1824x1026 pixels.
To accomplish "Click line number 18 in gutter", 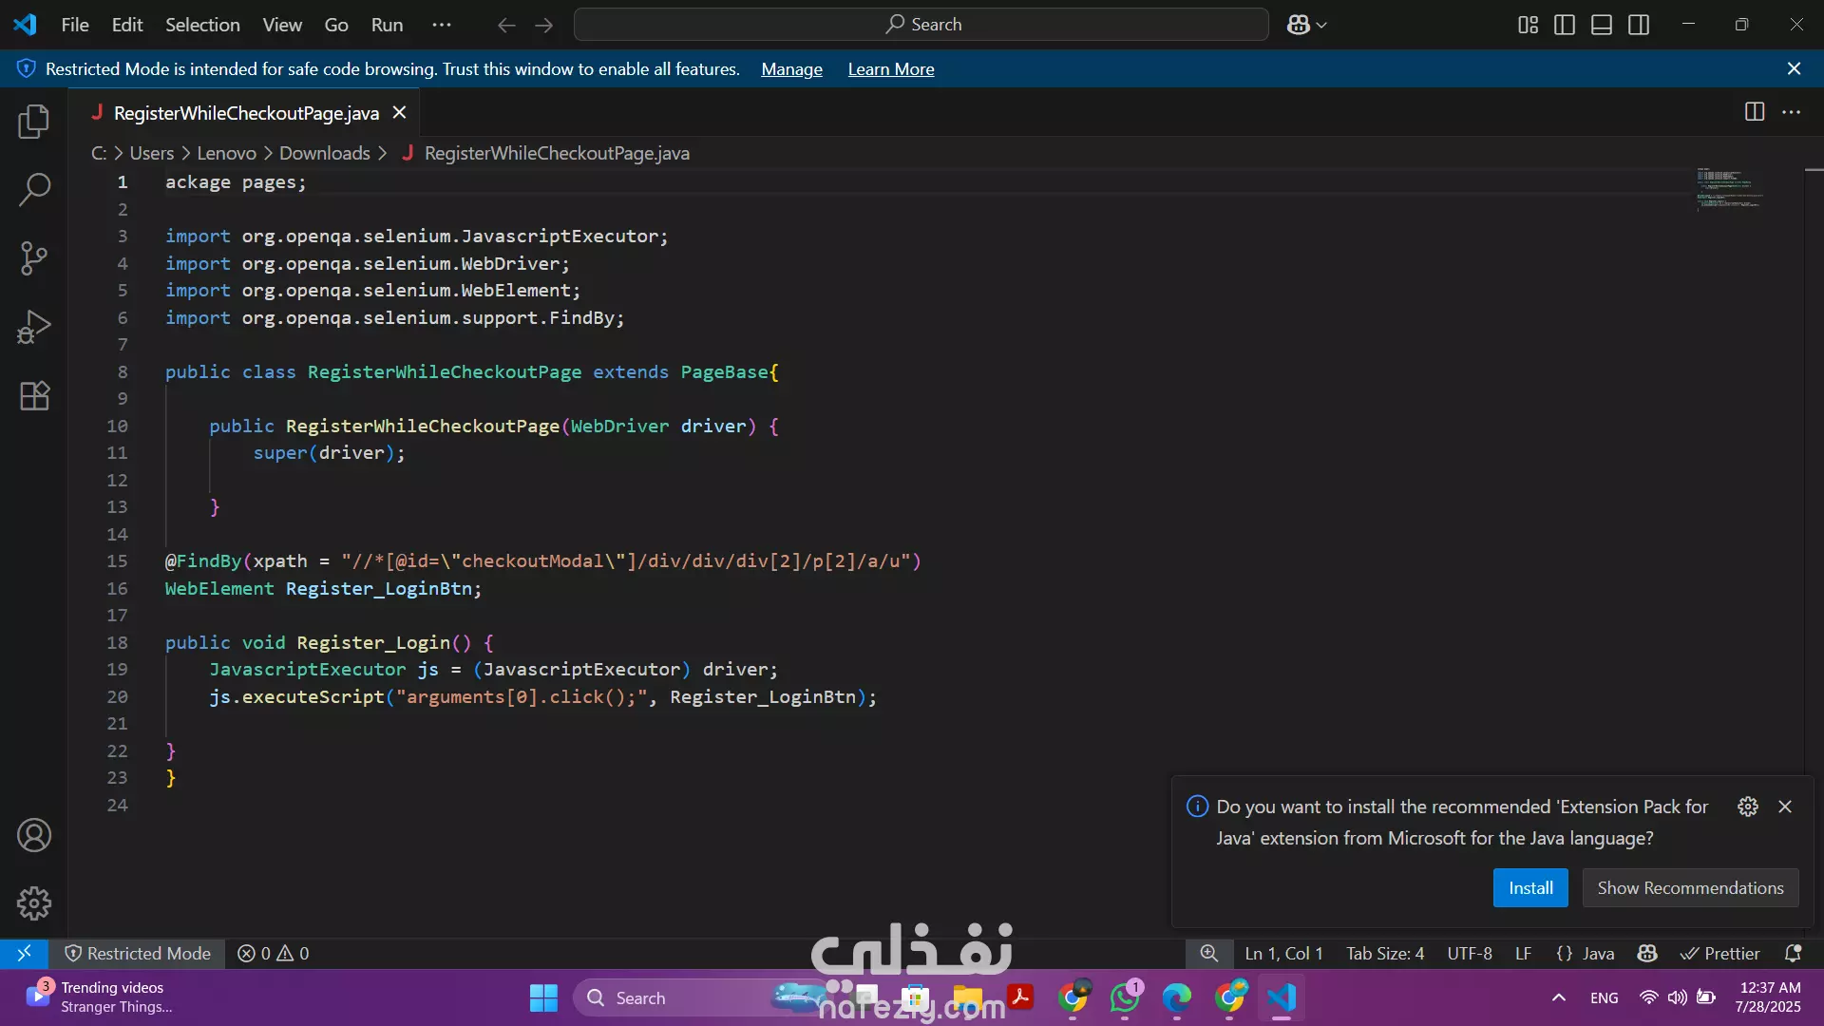I will point(117,642).
